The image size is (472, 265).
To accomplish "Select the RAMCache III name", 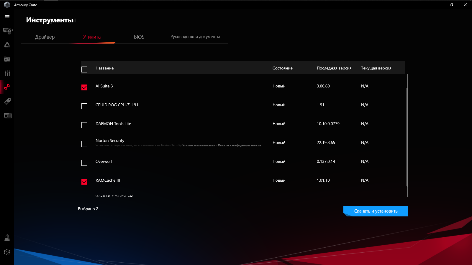I will point(108,180).
